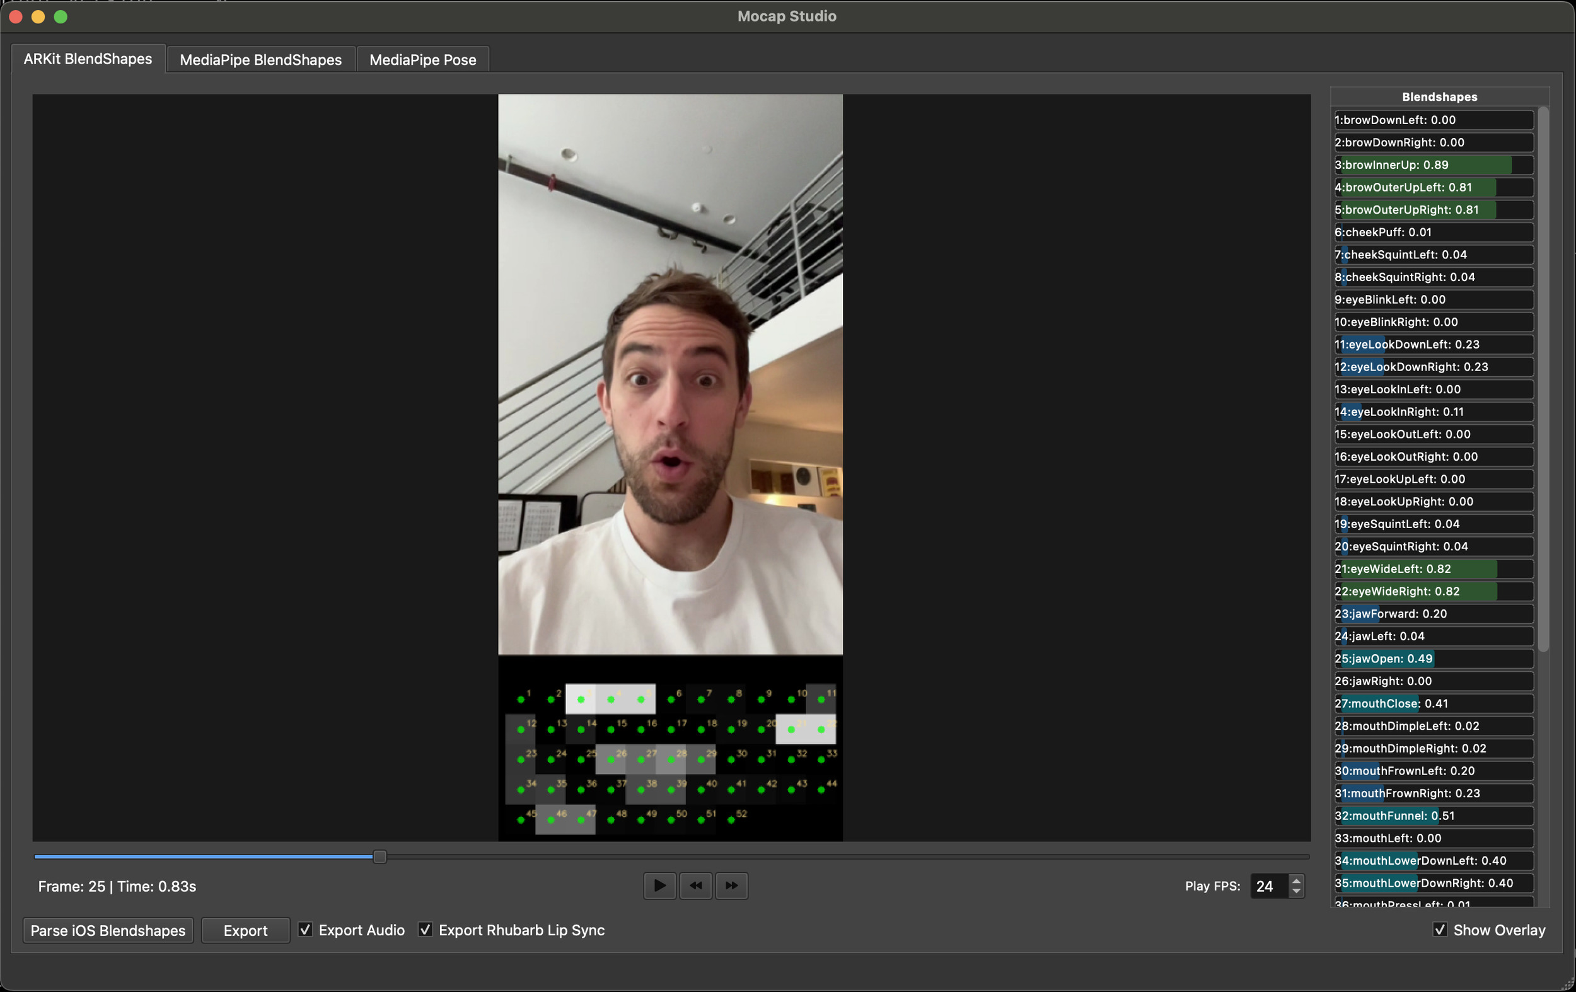Open the MediaPipe Pose tab
Screen dimensions: 1576x992
coord(422,59)
